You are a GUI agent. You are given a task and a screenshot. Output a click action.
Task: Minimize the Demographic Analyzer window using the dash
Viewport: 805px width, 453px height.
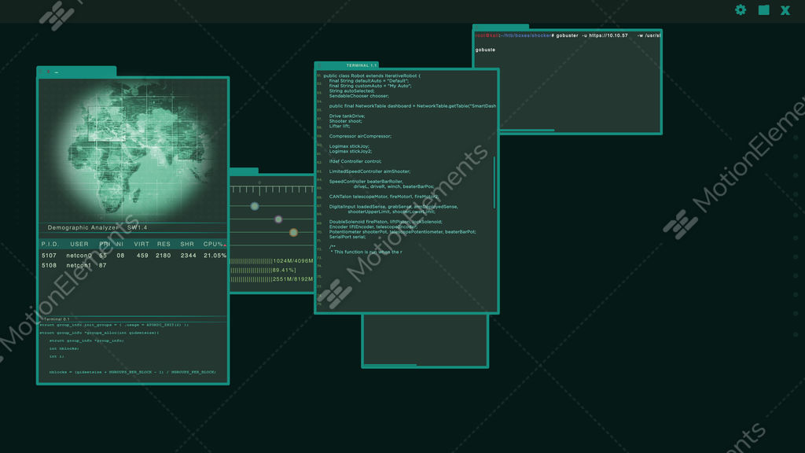57,72
